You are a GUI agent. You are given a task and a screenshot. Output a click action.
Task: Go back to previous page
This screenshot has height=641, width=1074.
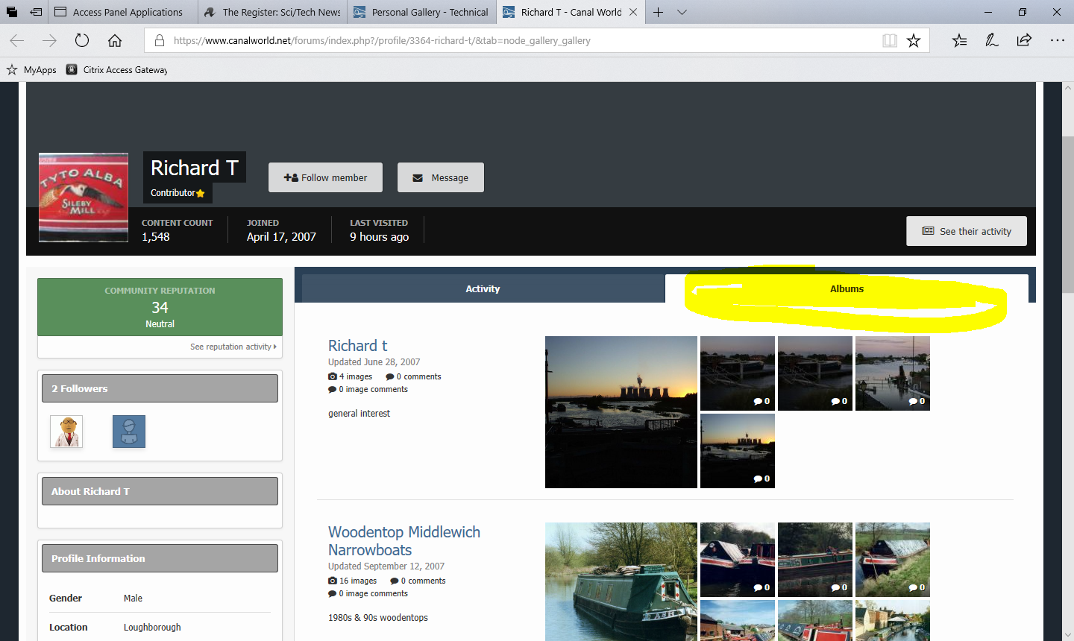point(17,41)
